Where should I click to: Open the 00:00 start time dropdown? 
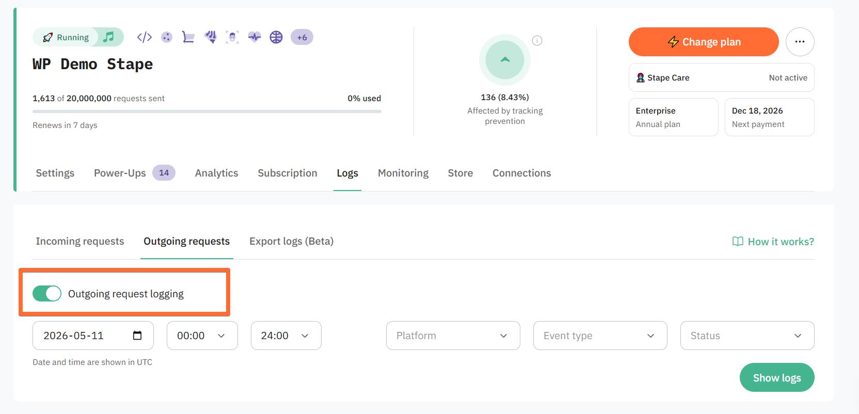point(202,336)
